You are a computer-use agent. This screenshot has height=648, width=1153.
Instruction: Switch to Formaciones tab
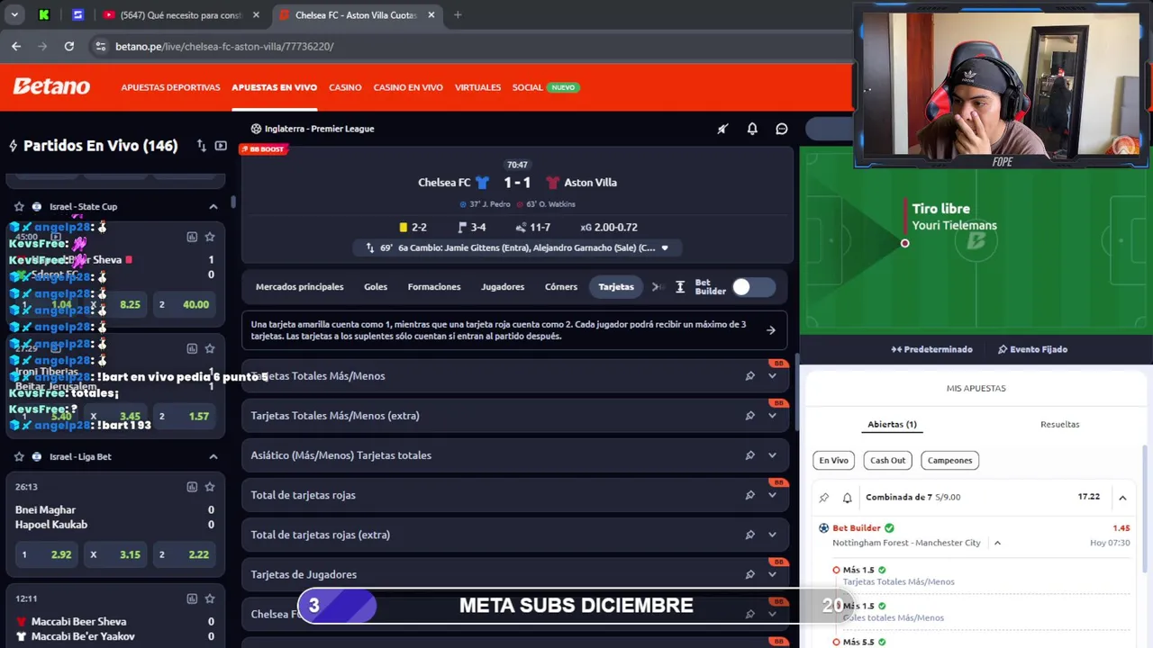click(x=434, y=287)
